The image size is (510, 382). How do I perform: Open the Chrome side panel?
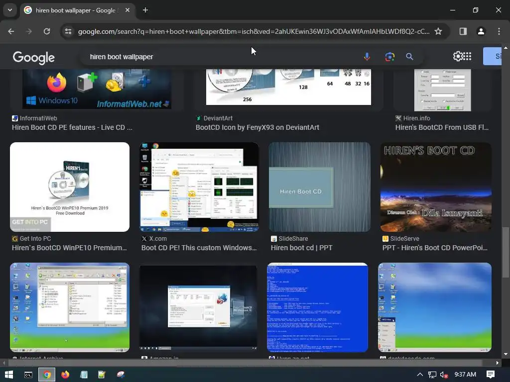pos(463,31)
